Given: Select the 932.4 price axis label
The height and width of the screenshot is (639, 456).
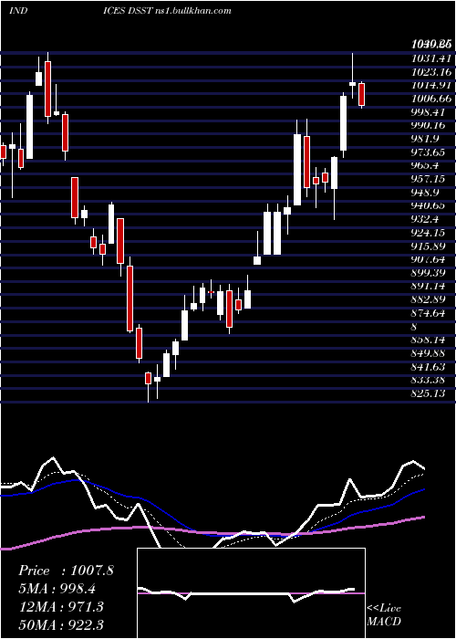Looking at the screenshot, I should pos(426,220).
